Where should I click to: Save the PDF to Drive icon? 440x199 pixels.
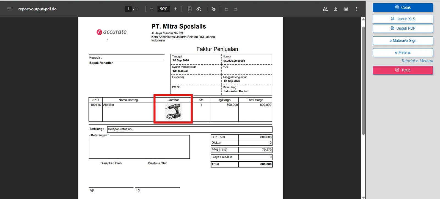(x=325, y=9)
